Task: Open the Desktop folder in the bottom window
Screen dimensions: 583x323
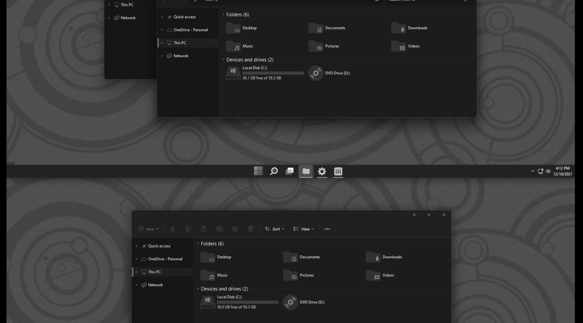Action: pos(216,257)
